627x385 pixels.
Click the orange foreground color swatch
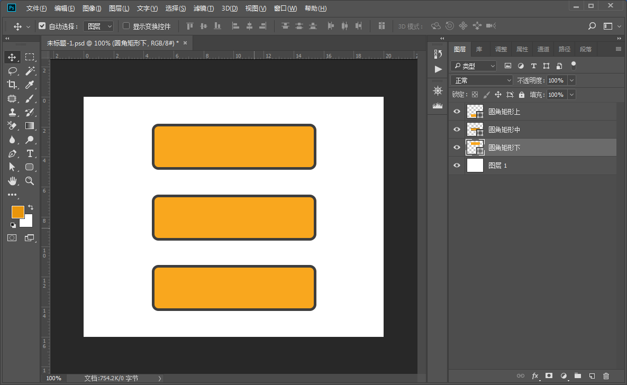click(17, 212)
